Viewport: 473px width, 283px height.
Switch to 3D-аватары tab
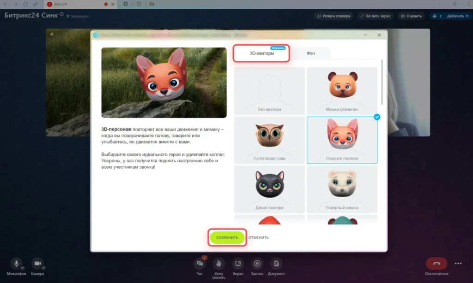coord(261,53)
